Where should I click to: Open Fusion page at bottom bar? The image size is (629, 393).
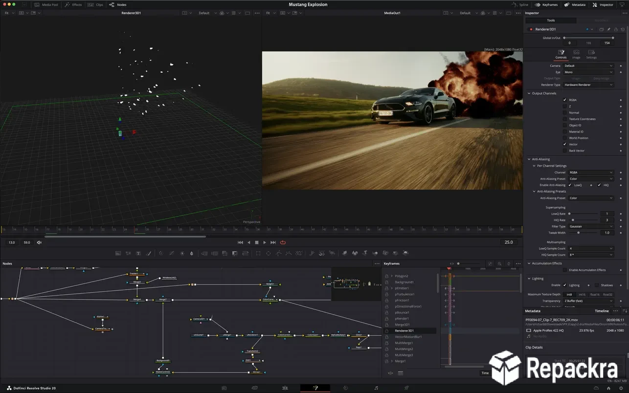tap(315, 388)
